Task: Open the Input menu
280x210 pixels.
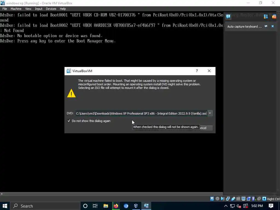Action: tap(39, 9)
